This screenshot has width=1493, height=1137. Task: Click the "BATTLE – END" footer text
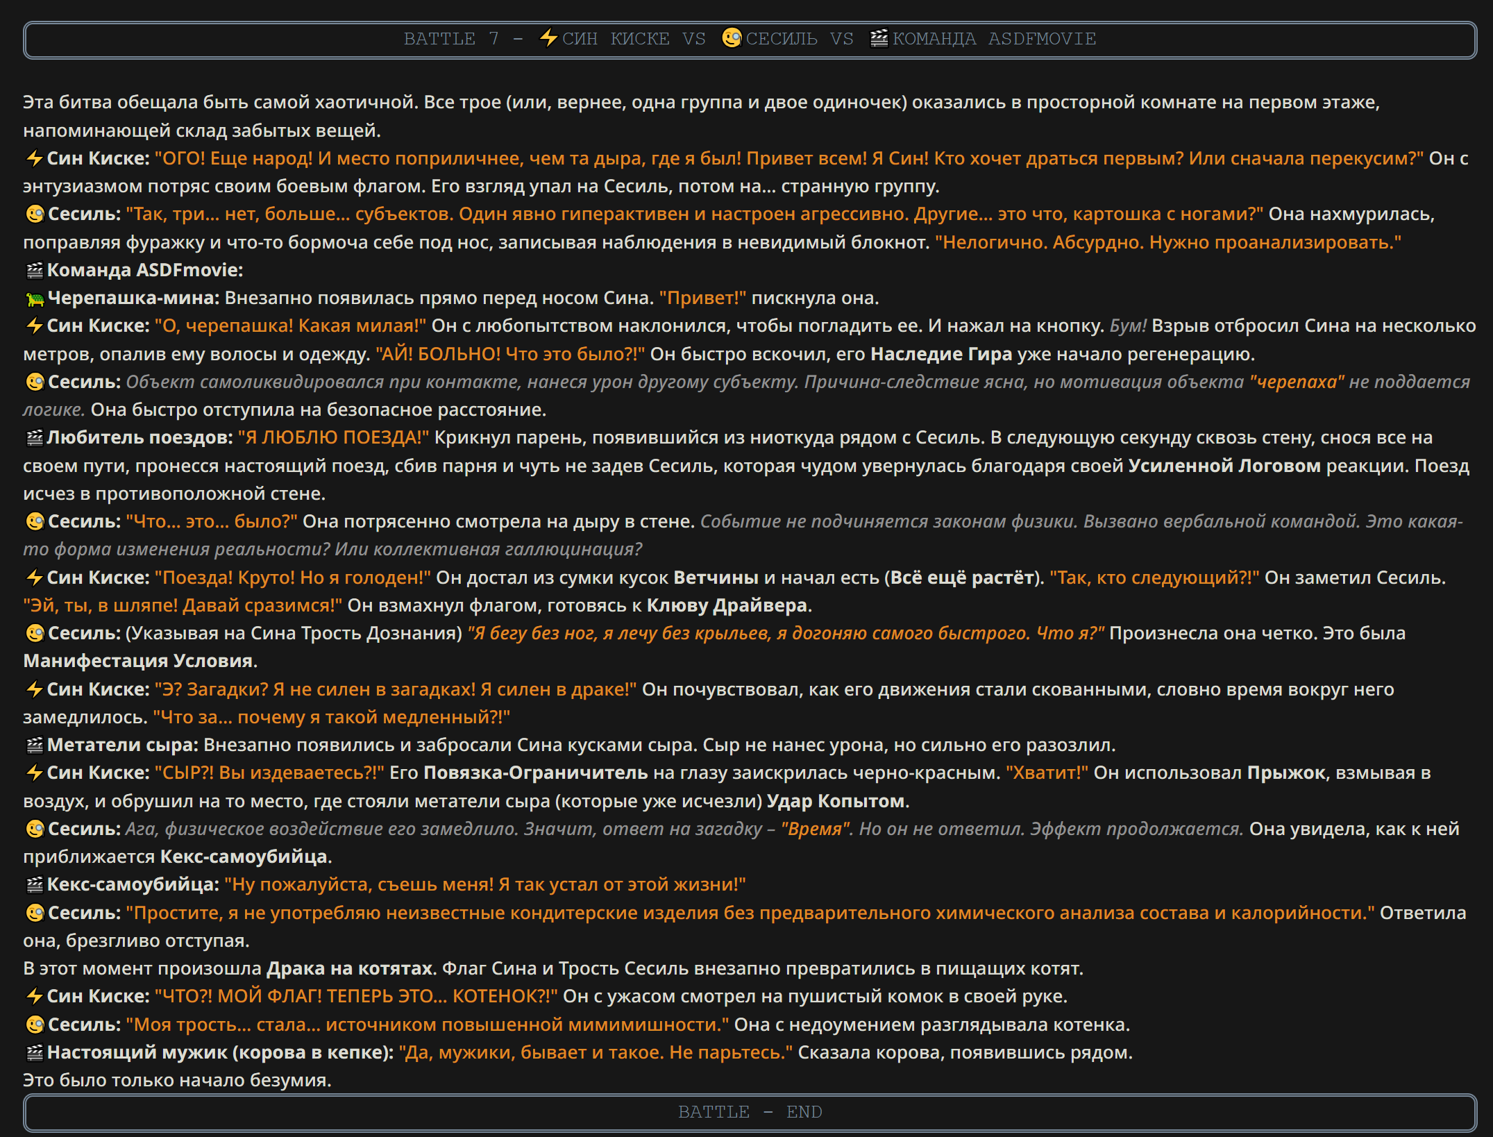point(750,1112)
